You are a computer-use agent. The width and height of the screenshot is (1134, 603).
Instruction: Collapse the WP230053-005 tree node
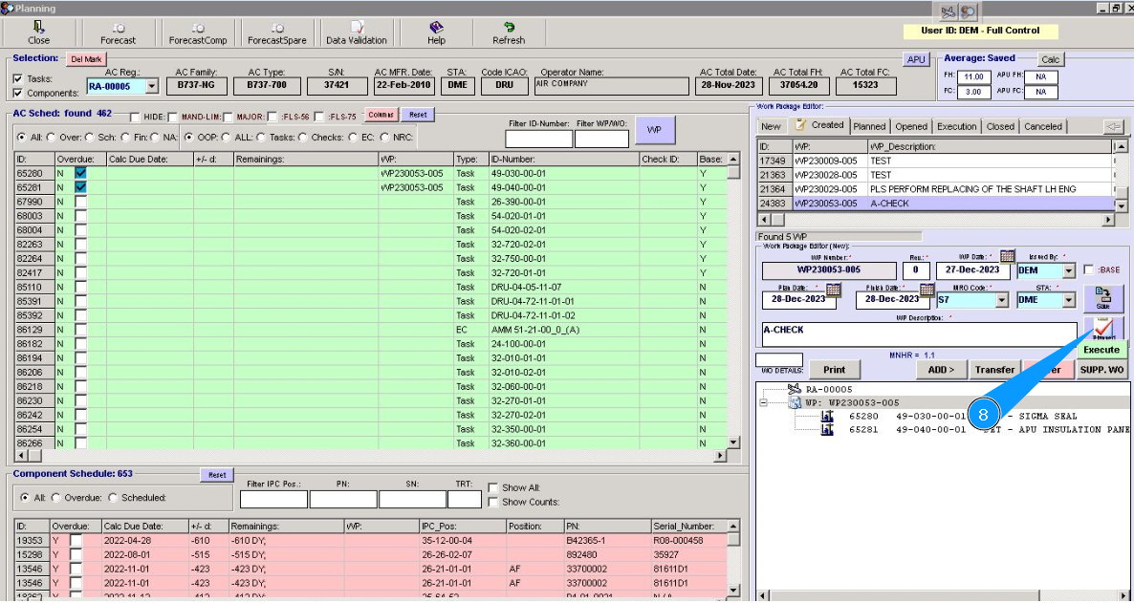pos(763,403)
